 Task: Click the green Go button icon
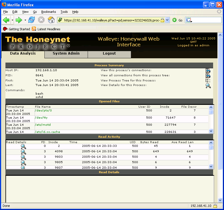[x=174, y=20]
